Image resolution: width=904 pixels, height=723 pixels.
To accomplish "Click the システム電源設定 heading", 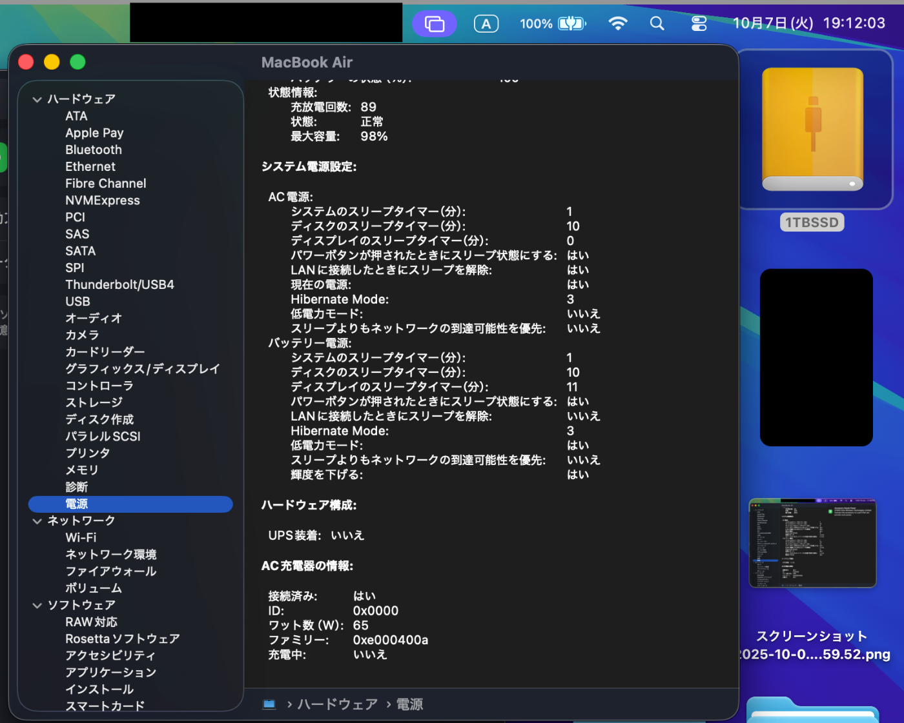I will [x=309, y=166].
